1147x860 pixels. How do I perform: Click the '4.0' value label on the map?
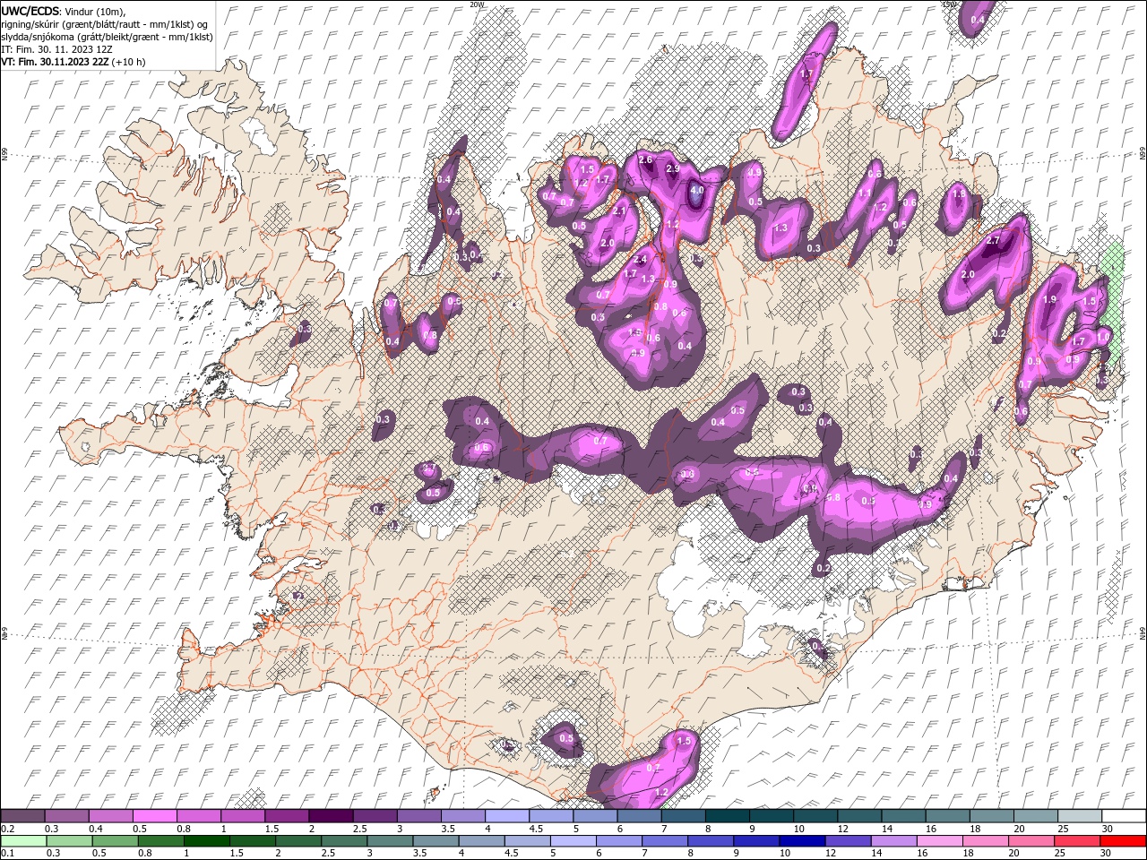click(696, 190)
